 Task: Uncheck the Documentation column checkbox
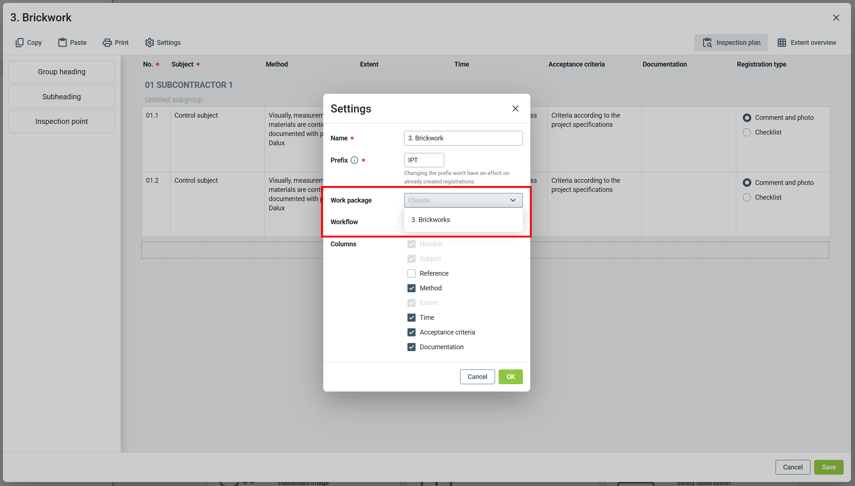click(412, 347)
